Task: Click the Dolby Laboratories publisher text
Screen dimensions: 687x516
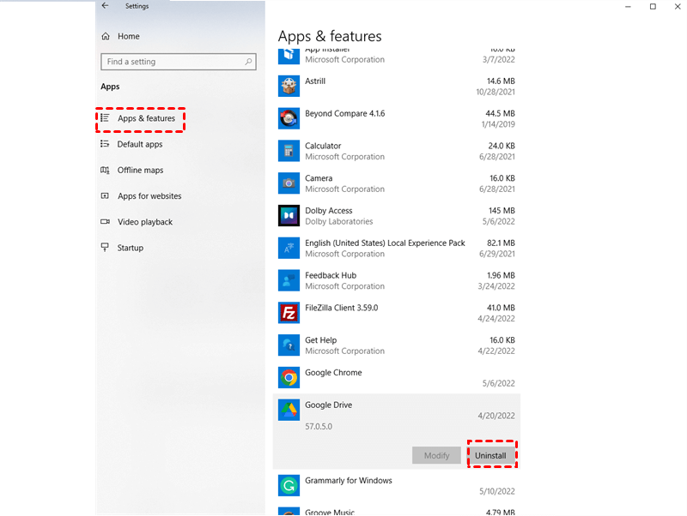Action: 338,221
